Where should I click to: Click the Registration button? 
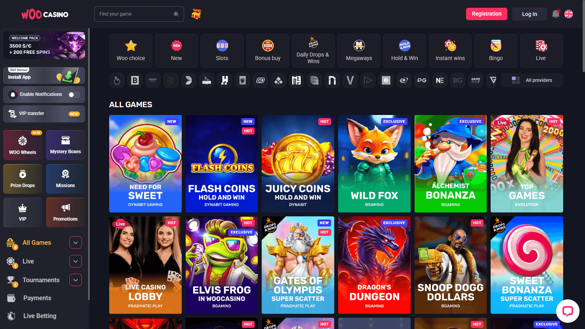click(487, 14)
